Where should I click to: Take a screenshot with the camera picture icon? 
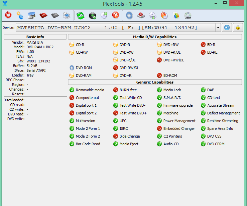(31, 15)
